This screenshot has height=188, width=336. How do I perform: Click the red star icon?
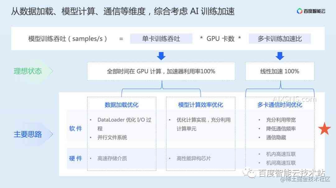click(324, 129)
